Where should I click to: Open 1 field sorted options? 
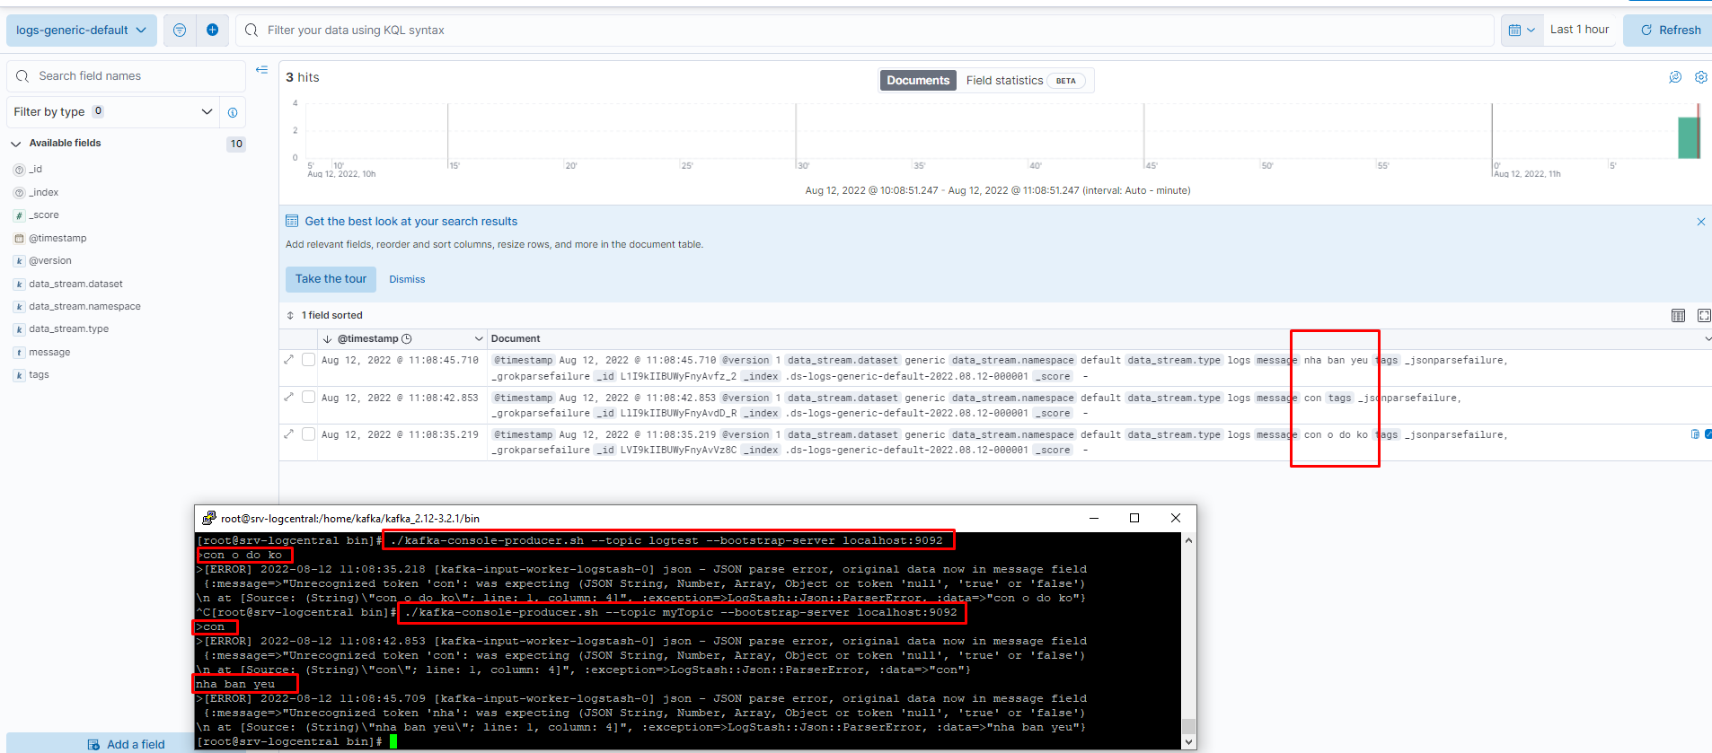pos(325,315)
